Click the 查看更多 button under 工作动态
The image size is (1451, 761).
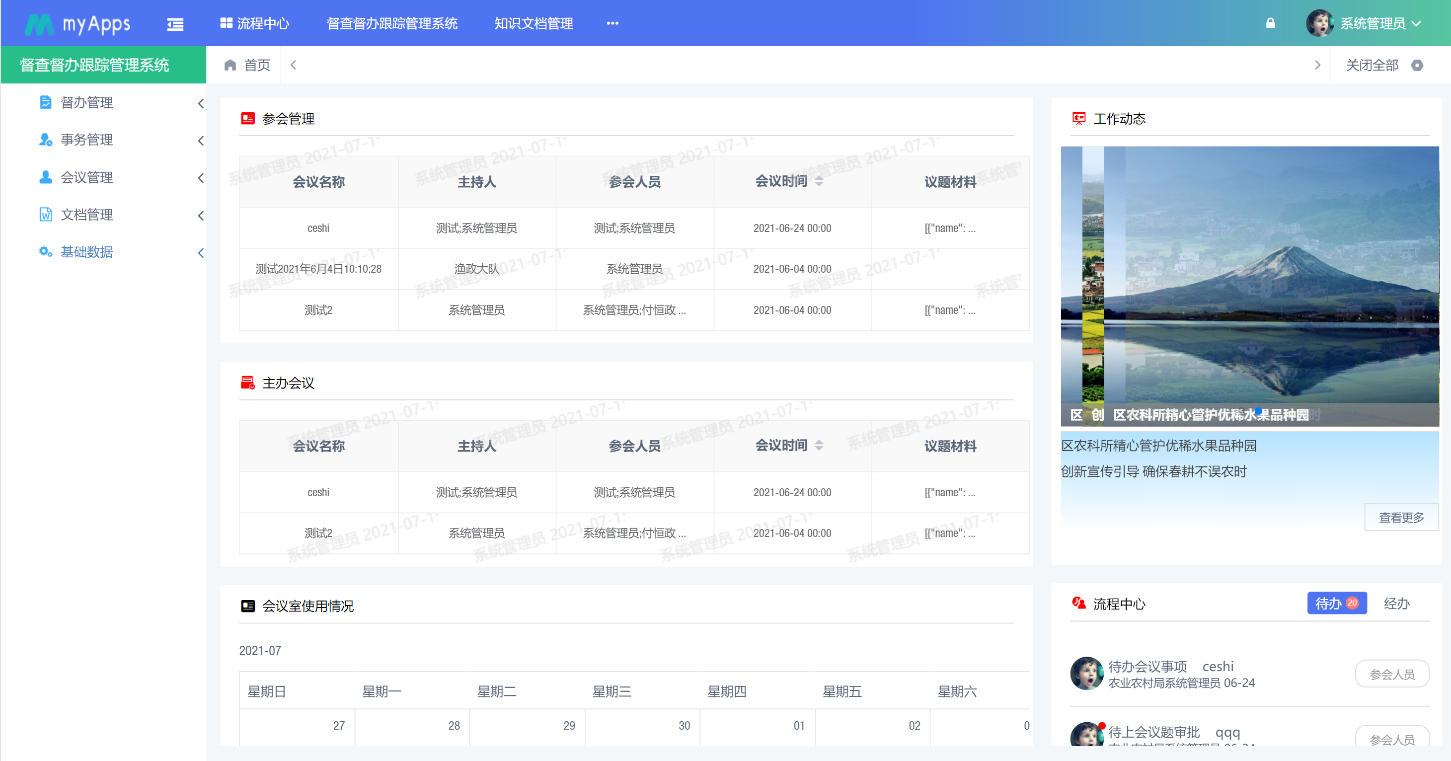pos(1401,517)
